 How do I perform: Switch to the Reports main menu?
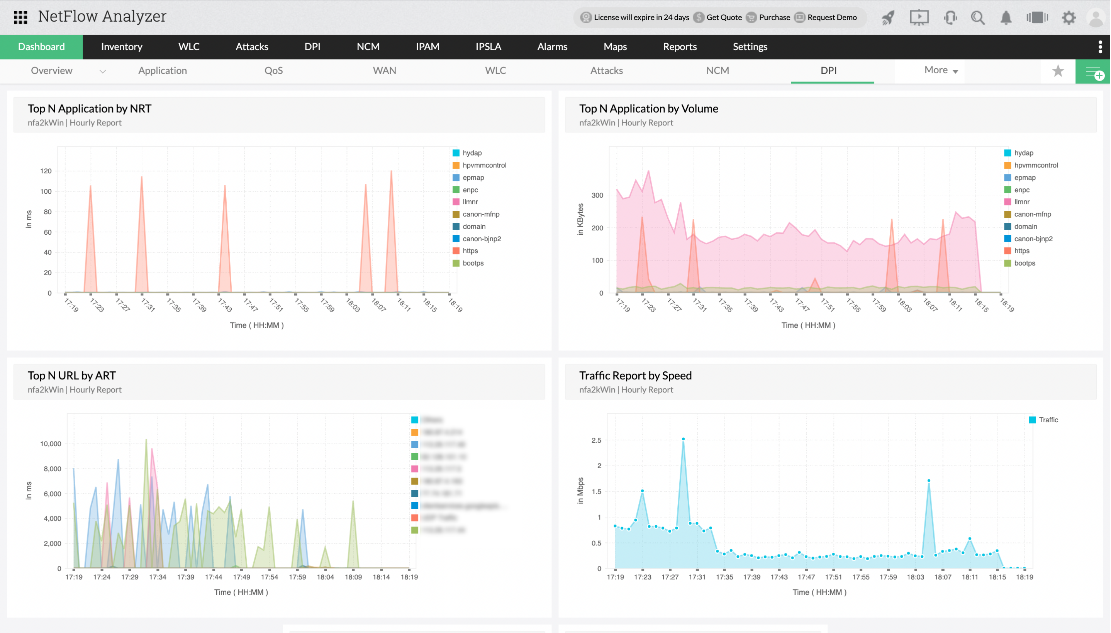(680, 47)
